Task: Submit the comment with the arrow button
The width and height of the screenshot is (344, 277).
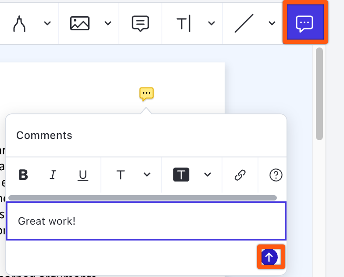Action: [270, 257]
